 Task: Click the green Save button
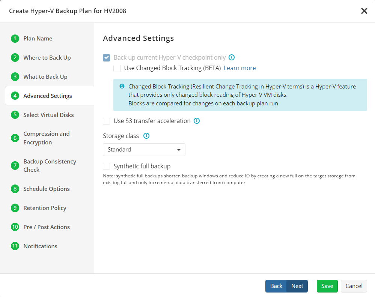click(327, 286)
